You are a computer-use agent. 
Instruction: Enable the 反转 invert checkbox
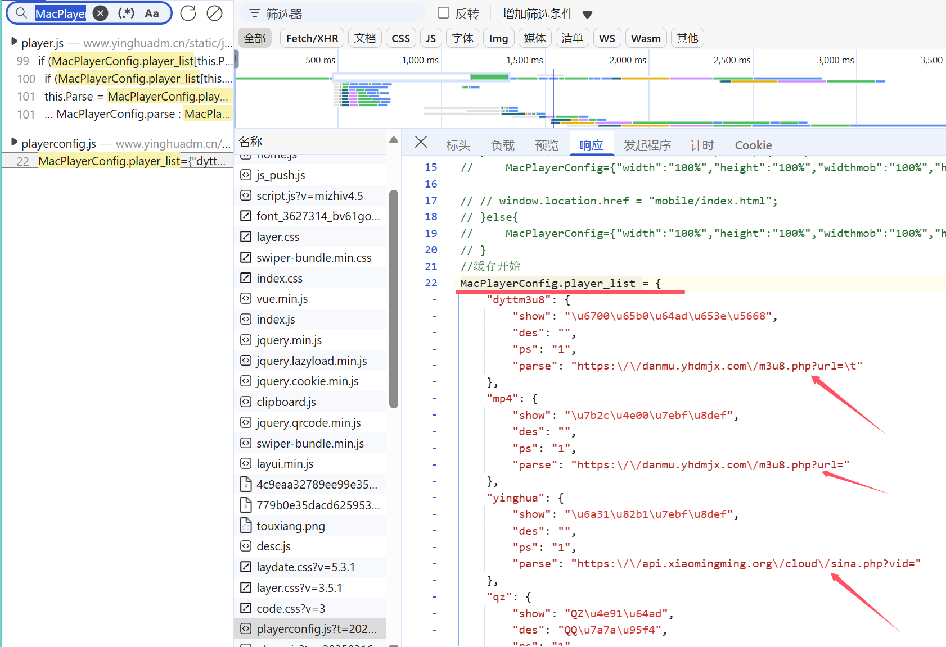pyautogui.click(x=444, y=13)
